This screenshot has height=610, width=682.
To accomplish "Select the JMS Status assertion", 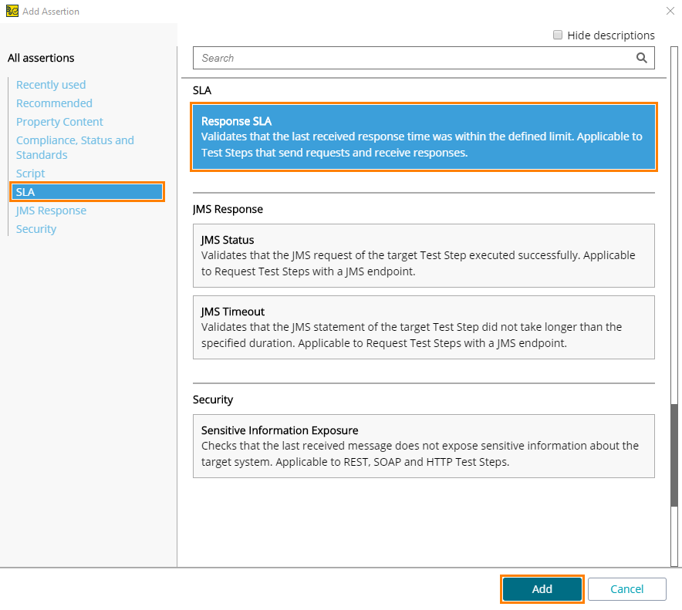I will [424, 255].
